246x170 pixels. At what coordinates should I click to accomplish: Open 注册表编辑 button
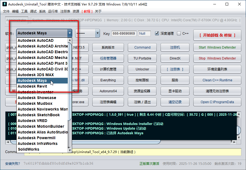pos(108,102)
